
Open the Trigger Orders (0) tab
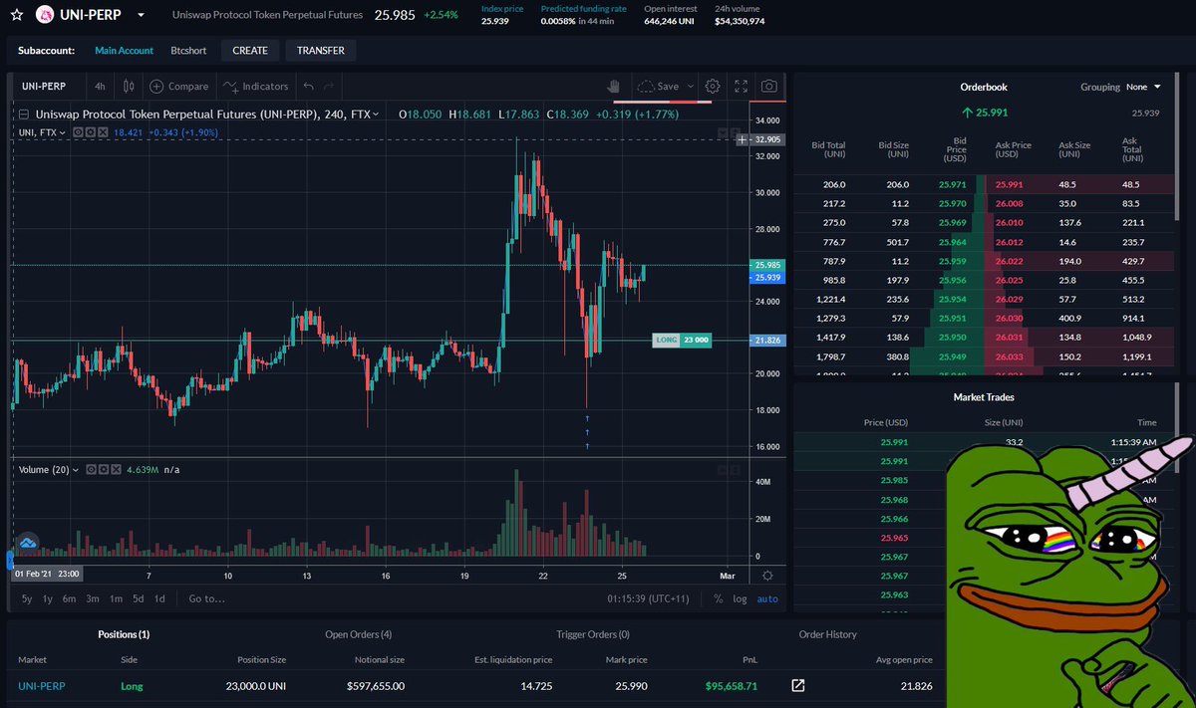click(593, 634)
